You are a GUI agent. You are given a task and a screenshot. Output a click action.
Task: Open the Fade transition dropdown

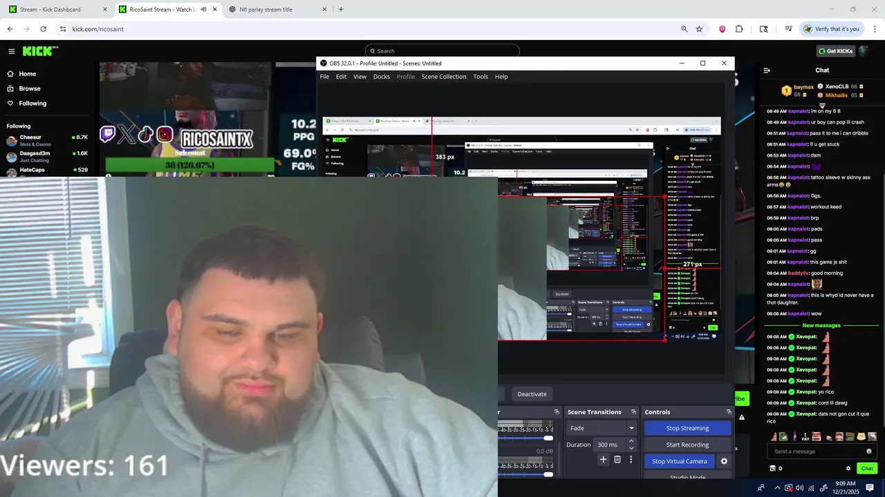[602, 428]
